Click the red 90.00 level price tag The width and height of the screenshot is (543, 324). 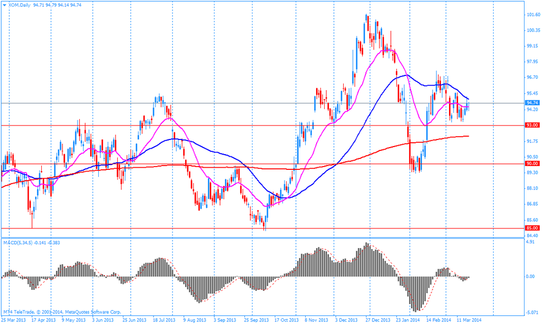click(532, 163)
